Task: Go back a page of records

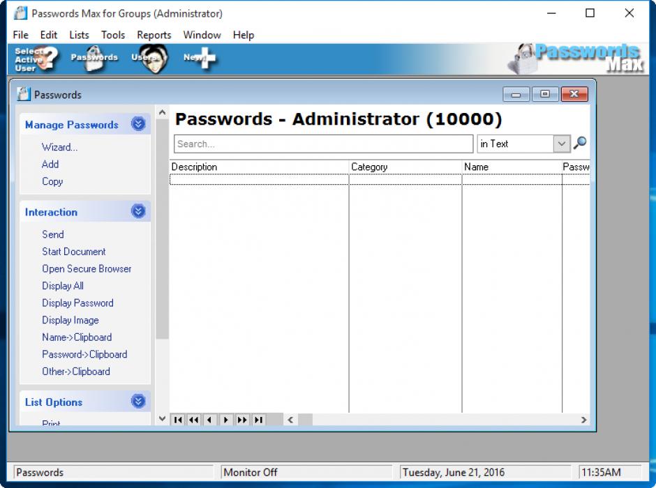Action: coord(194,420)
